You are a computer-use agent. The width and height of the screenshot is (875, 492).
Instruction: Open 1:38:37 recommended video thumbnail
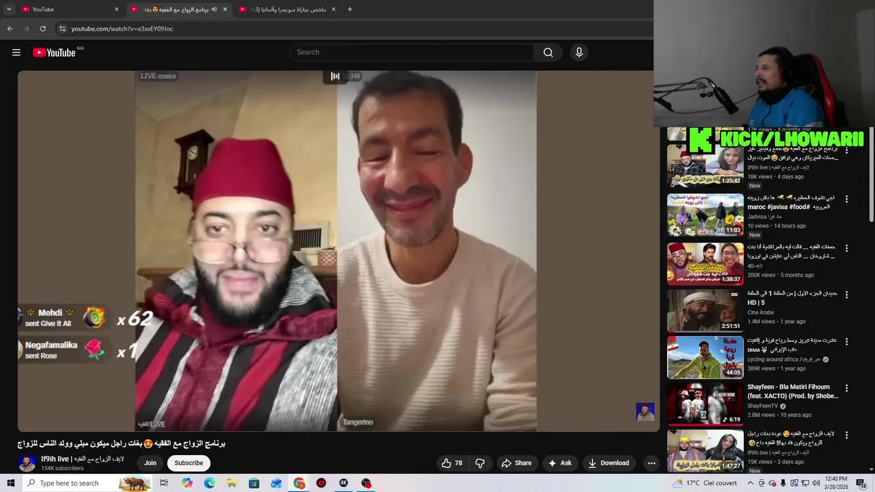[x=705, y=264]
